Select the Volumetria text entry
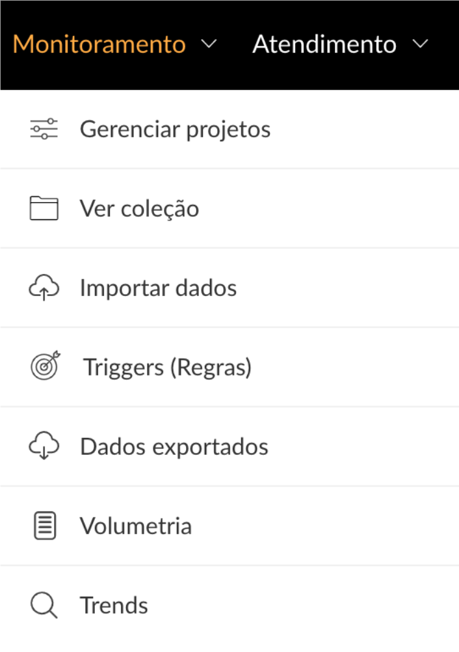The width and height of the screenshot is (459, 652). pos(136,526)
